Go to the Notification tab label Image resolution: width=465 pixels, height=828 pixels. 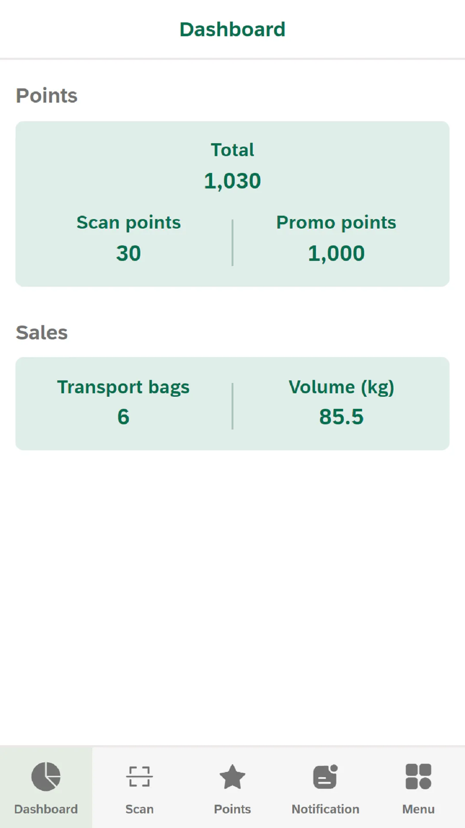[325, 809]
